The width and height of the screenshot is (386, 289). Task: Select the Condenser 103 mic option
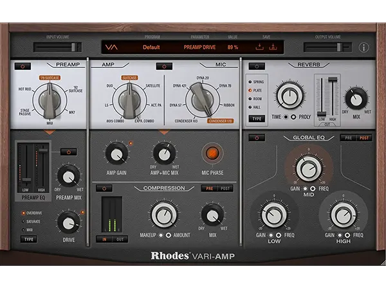(186, 121)
